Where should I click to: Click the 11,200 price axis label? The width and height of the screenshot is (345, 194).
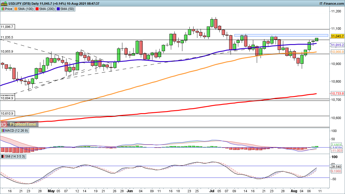(x=336, y=11)
